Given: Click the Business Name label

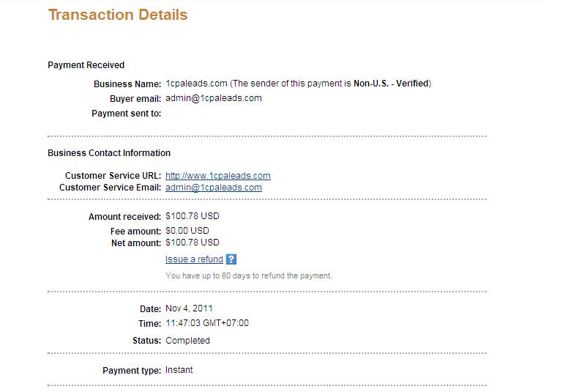Looking at the screenshot, I should coord(127,84).
